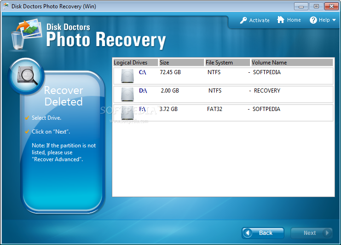341x245 pixels.
Task: Click the 'Click on Next' instruction text
Action: pos(51,132)
